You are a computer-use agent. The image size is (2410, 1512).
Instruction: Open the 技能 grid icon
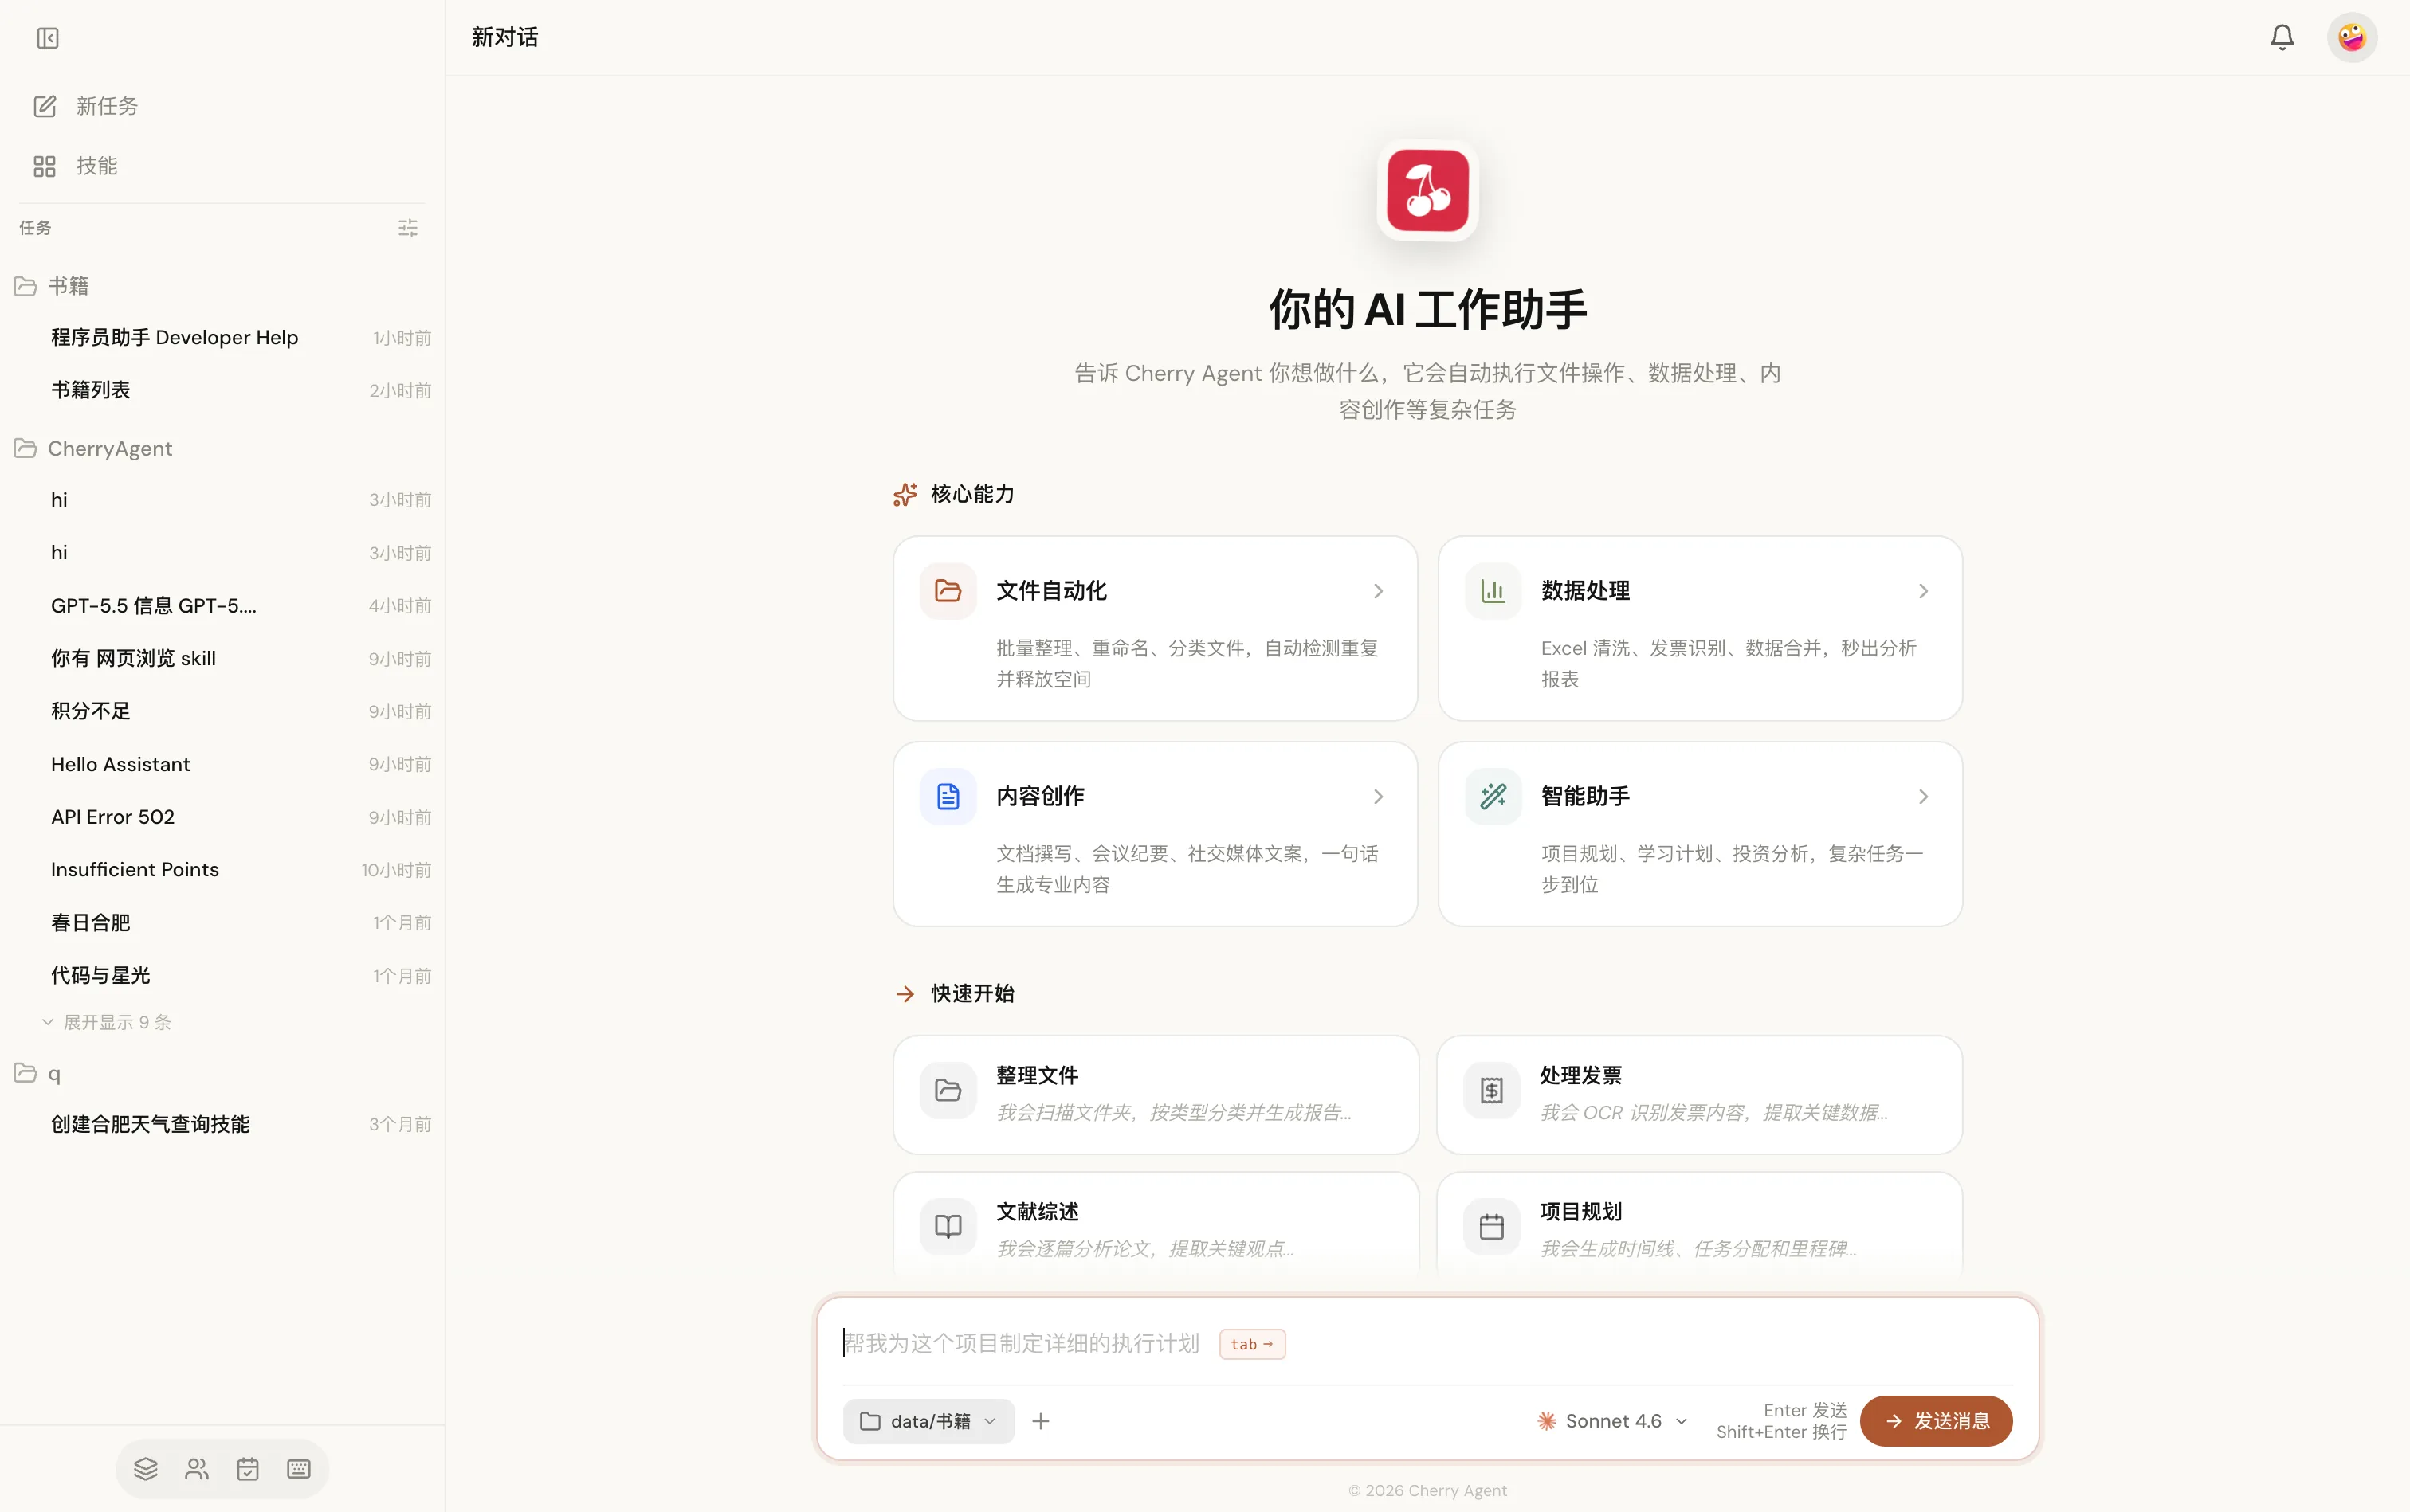tap(44, 166)
